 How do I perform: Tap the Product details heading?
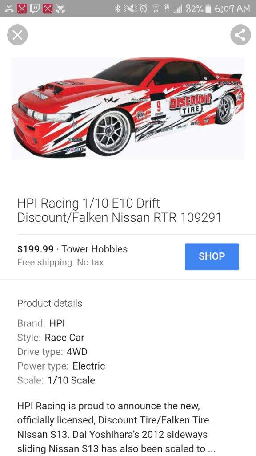point(50,303)
